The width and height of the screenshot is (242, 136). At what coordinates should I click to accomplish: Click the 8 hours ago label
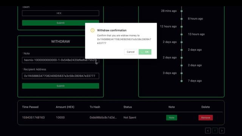point(195,19)
